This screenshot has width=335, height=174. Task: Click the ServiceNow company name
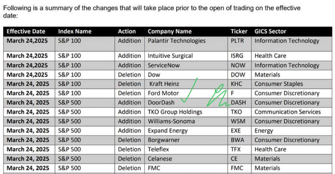pyautogui.click(x=164, y=65)
